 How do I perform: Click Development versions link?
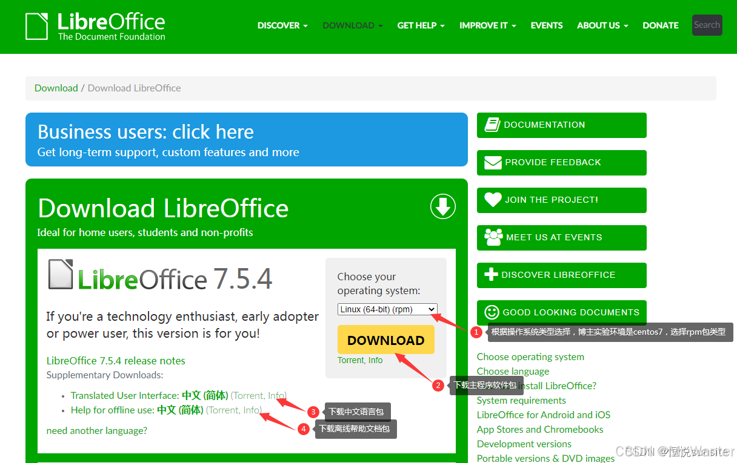tap(524, 444)
